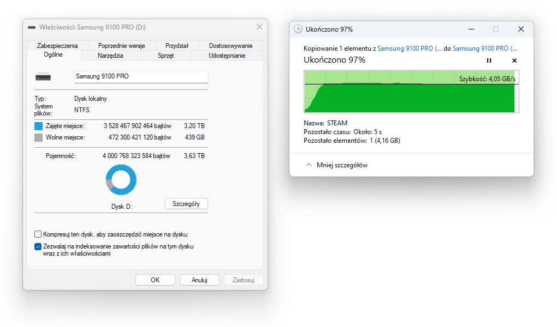Minimize the copy progress window
The image size is (557, 327).
tap(471, 29)
